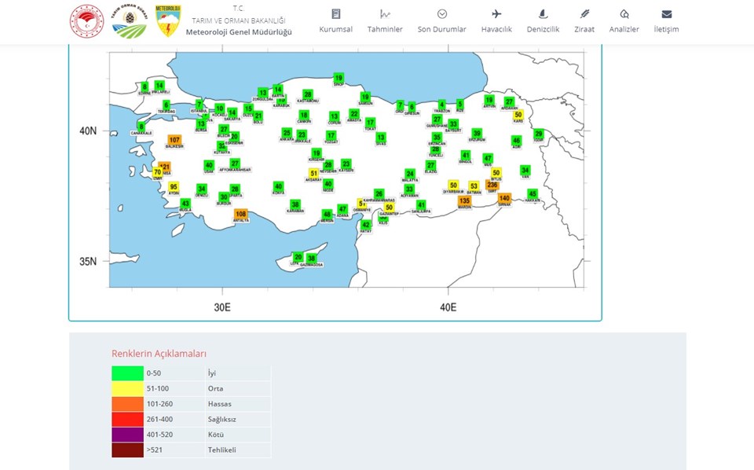Select the red 261-400 Sağlıksız swatch
754x470 pixels.
click(127, 419)
